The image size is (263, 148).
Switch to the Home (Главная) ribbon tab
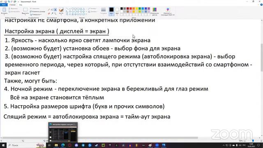click(12, 5)
